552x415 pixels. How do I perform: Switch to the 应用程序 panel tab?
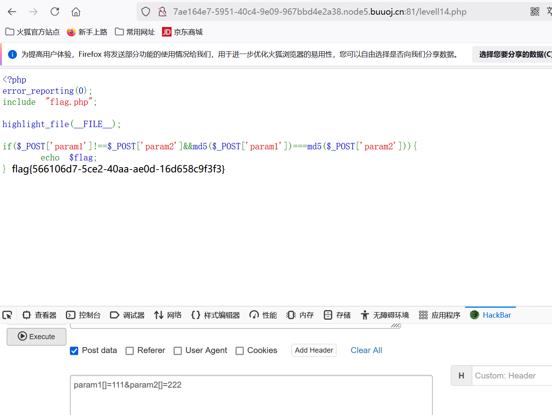pos(439,315)
